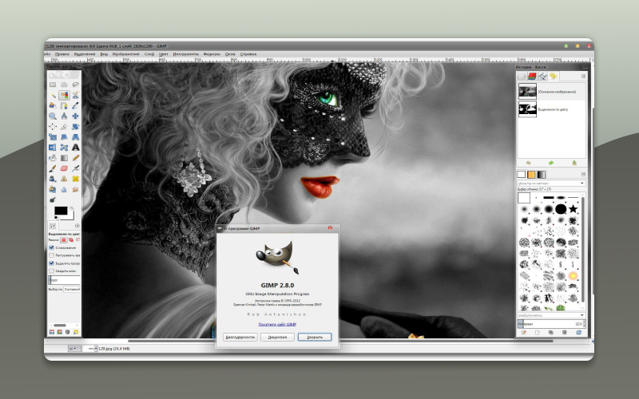The image size is (639, 399).
Task: Select the Flip tool
Action: tap(53, 148)
